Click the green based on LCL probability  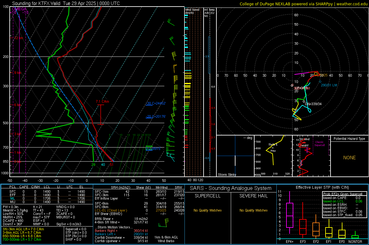pyautogui.click(x=343, y=202)
